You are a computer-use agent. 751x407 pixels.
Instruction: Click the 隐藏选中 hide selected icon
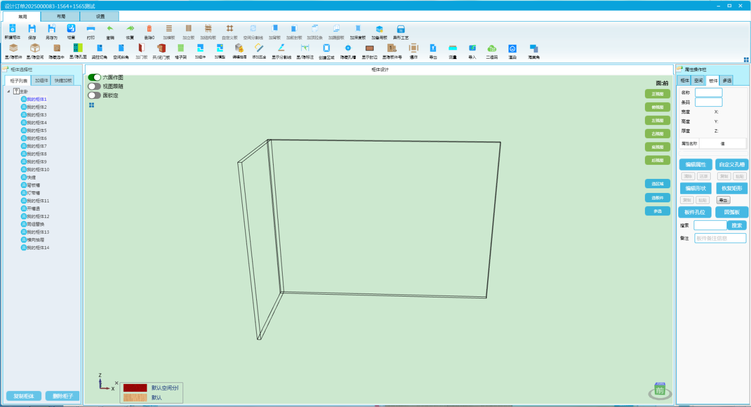(x=56, y=48)
